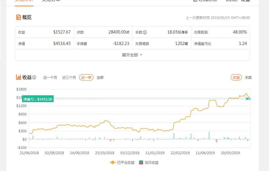Click the 概览 document icon
269x171 pixels.
pyautogui.click(x=18, y=17)
